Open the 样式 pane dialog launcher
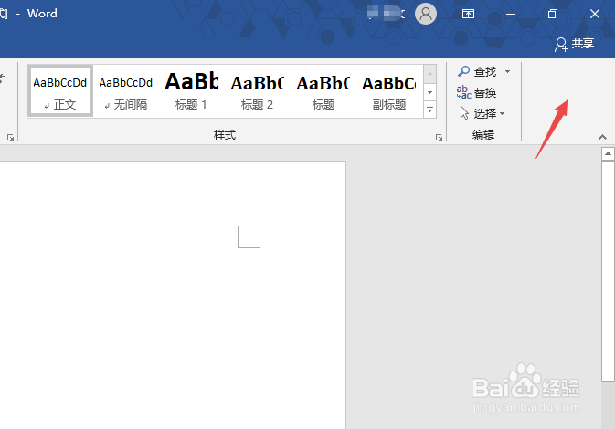Viewport: 615px width, 429px height. 439,138
